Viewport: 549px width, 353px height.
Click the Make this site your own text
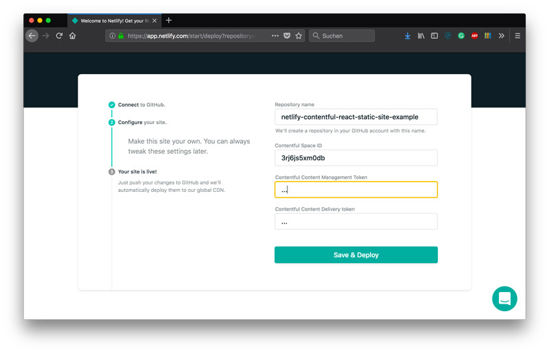189,146
